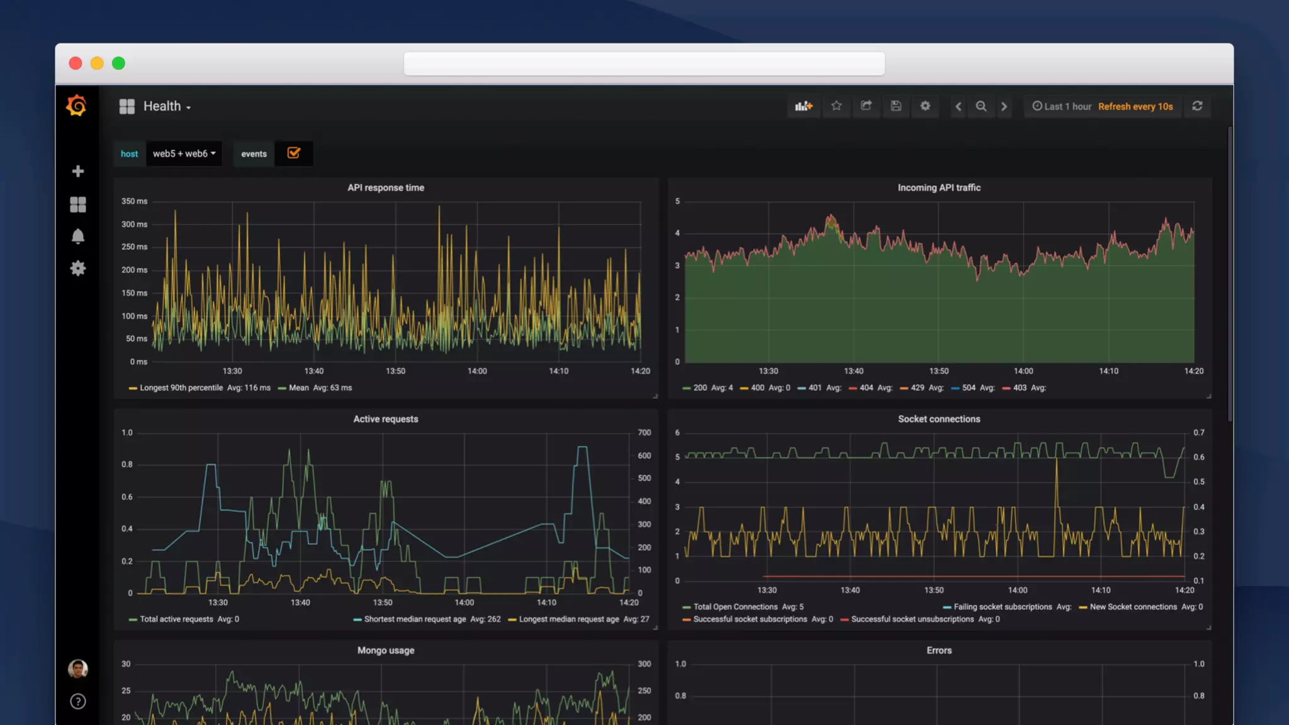Viewport: 1289px width, 725px height.
Task: Toggle the 200 status legend series
Action: coord(700,388)
